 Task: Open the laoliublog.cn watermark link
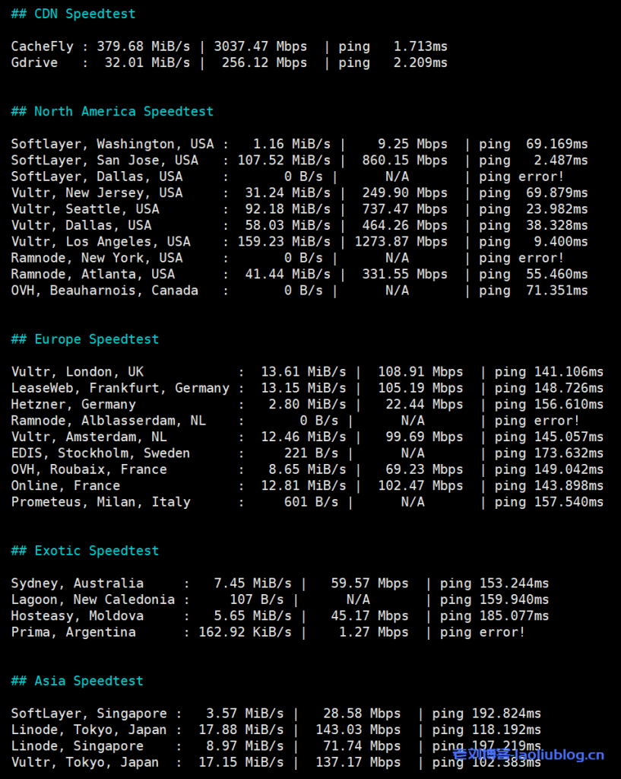[x=528, y=755]
